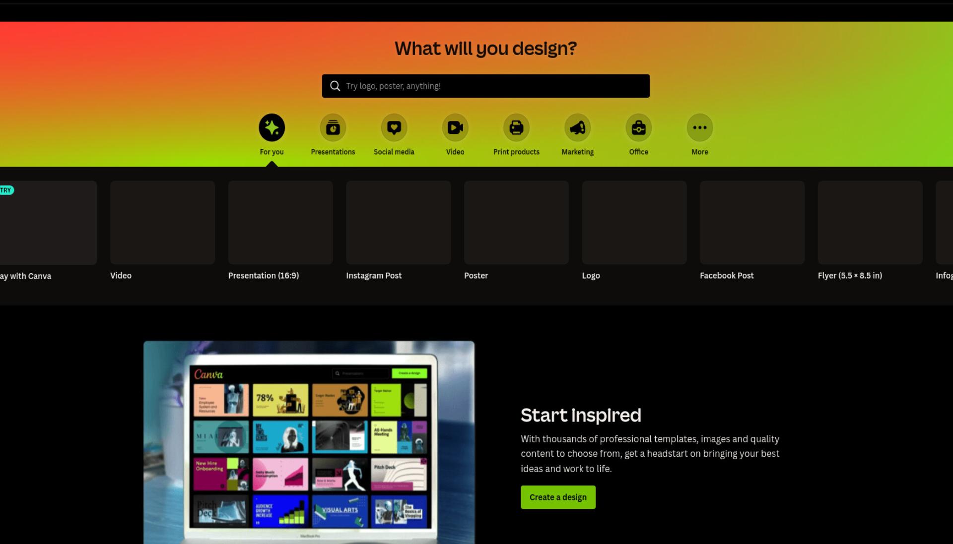Click the search magnifier icon
Viewport: 953px width, 544px height.
click(x=335, y=86)
